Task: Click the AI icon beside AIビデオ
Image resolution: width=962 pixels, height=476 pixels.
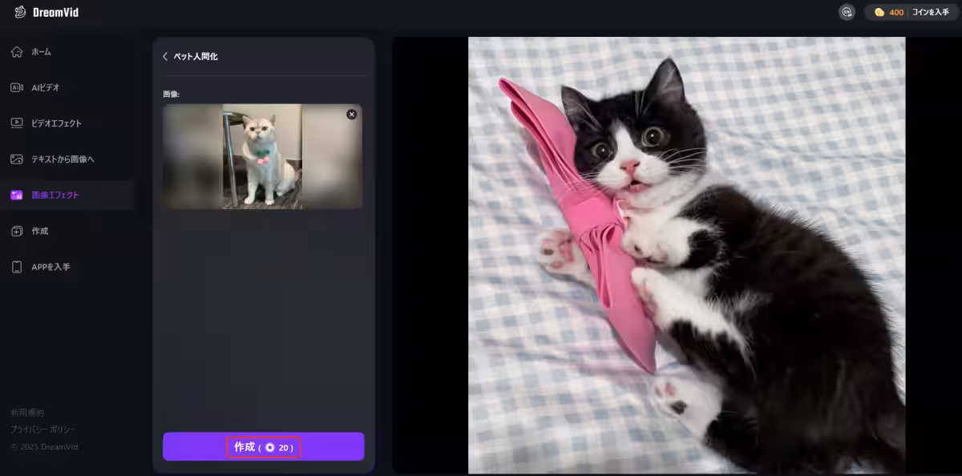Action: pos(17,87)
